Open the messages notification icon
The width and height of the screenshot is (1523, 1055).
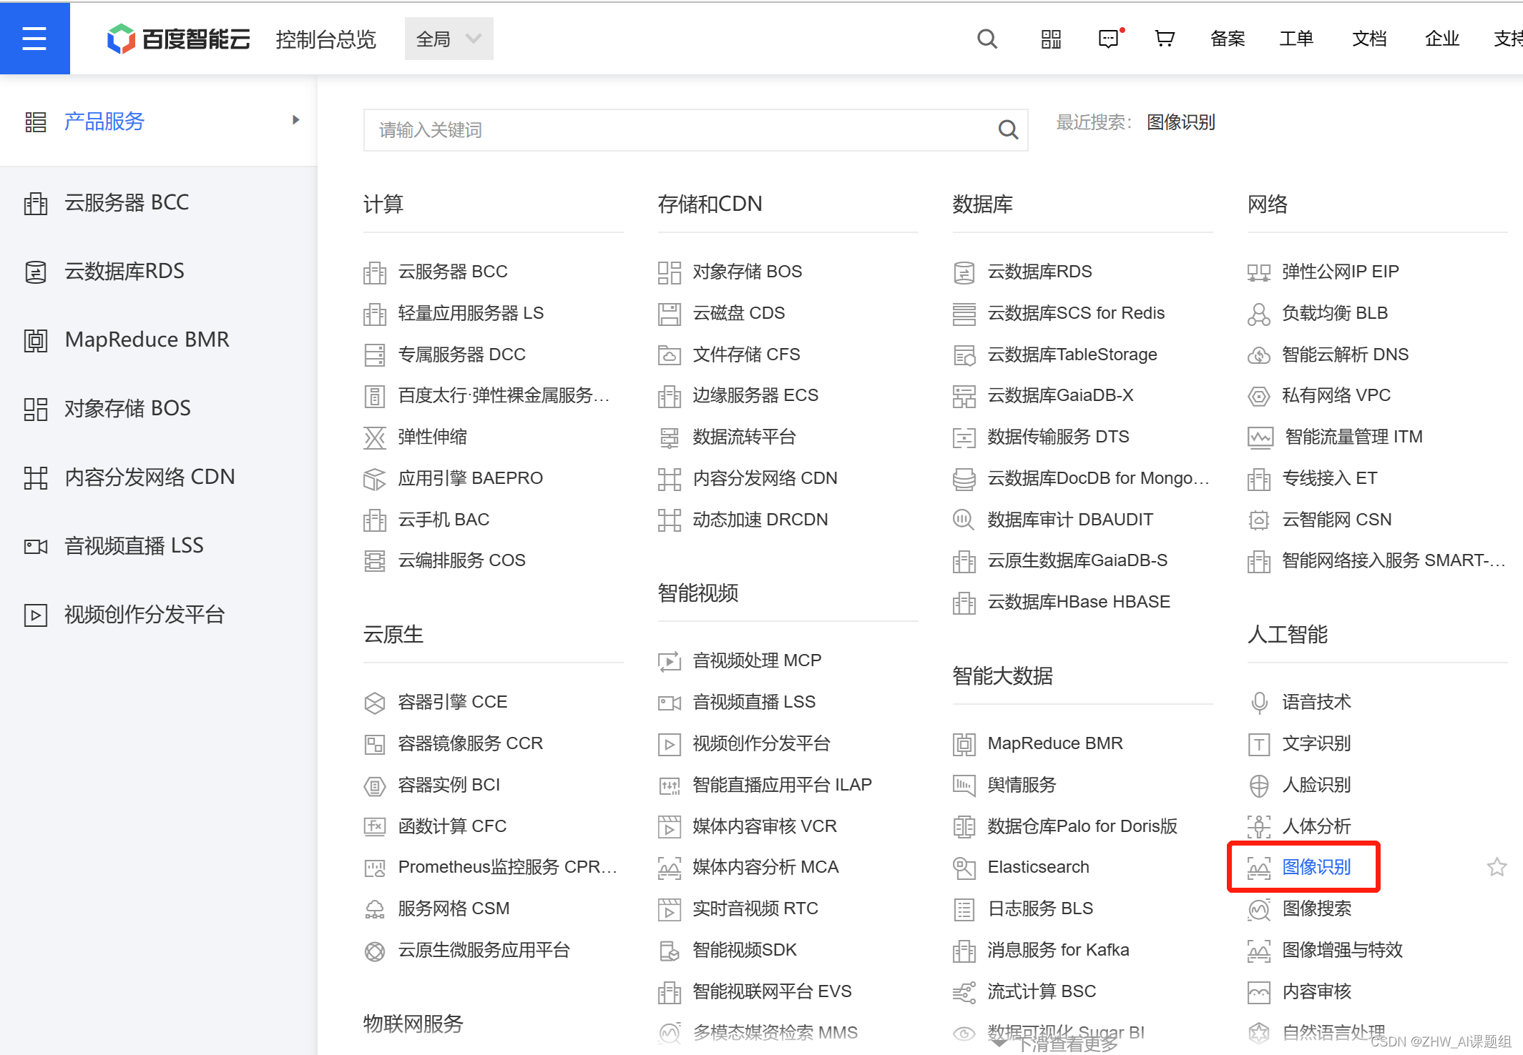[1108, 39]
